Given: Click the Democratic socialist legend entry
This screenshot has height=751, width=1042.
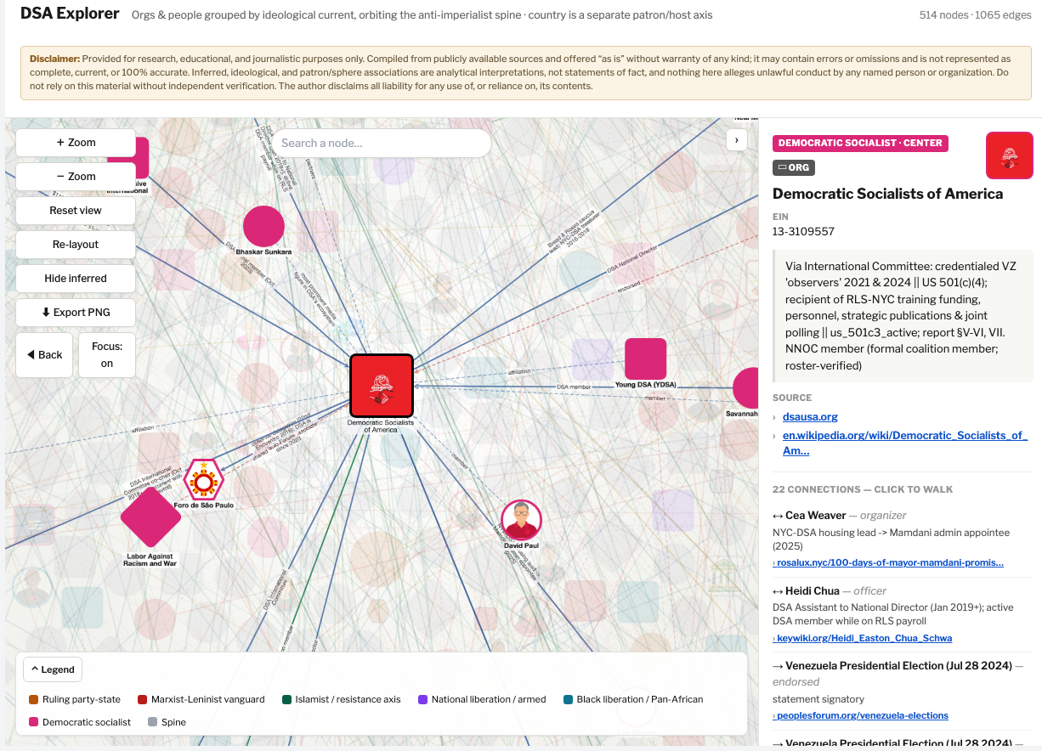Looking at the screenshot, I should click(x=80, y=722).
